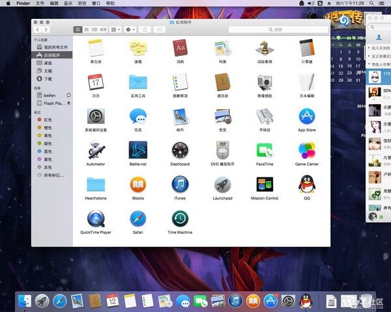
Task: Click the Share button in Finder toolbar
Action: point(145,30)
